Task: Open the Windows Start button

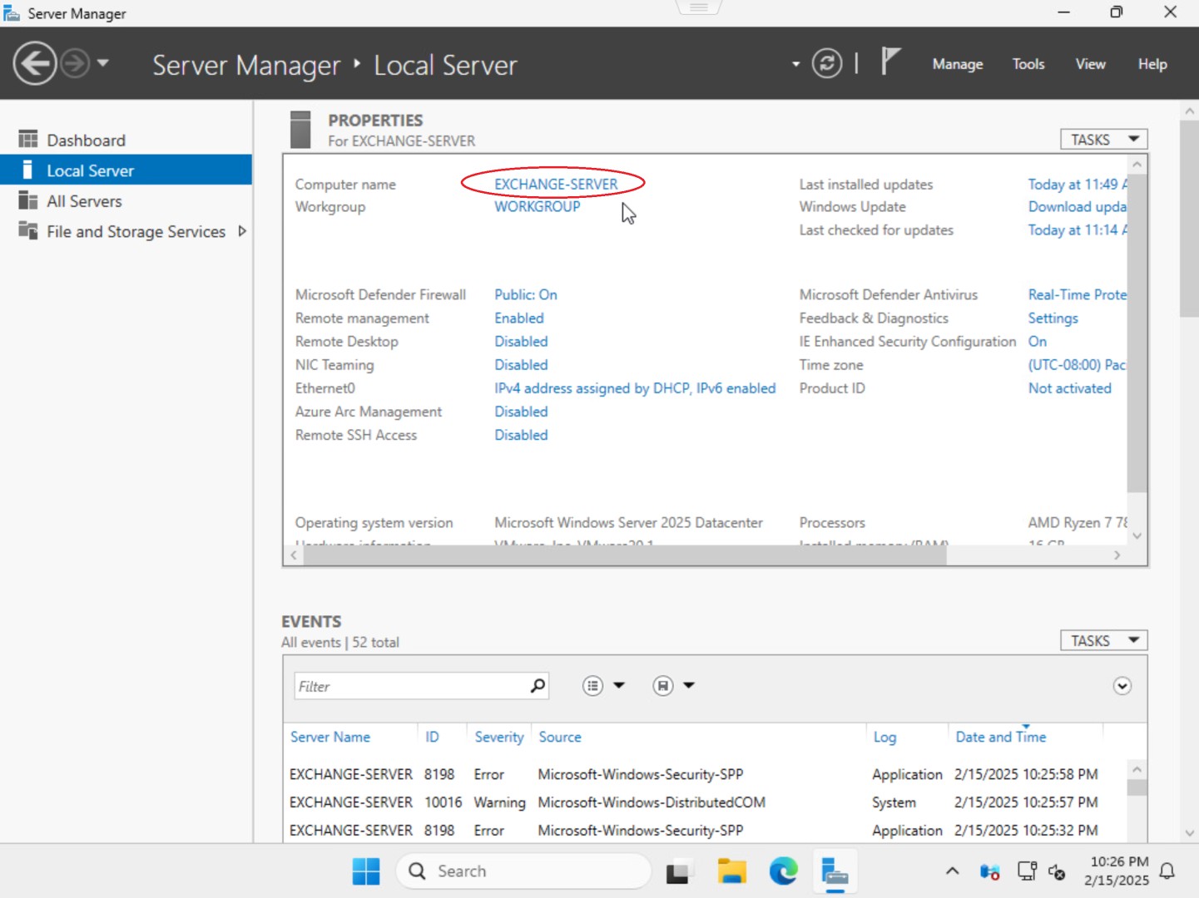Action: click(x=366, y=871)
